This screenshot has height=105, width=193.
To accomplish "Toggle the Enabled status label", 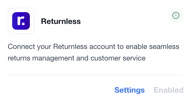I will (x=169, y=90).
